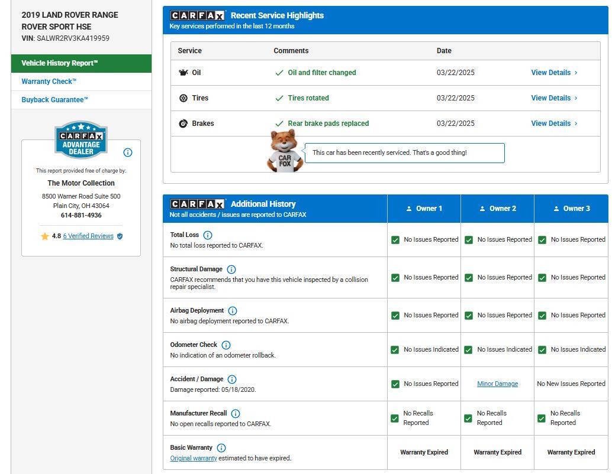612x474 pixels.
Task: Click The Motor Collection dealer name
Action: [81, 183]
